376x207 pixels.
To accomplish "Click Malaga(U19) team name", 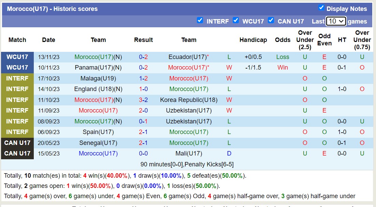I will tap(98, 78).
